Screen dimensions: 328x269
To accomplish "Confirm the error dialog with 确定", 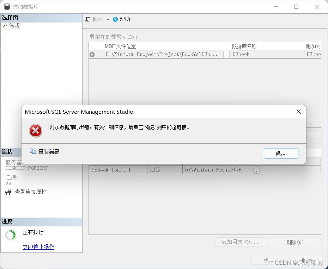I will 281,154.
